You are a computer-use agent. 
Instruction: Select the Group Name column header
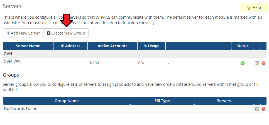tap(67, 101)
